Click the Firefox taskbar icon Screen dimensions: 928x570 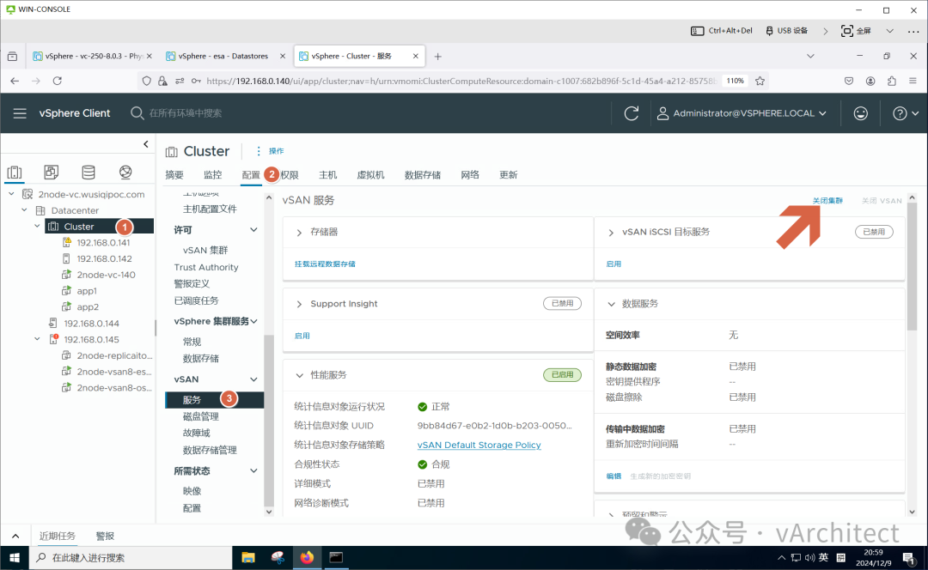(307, 558)
